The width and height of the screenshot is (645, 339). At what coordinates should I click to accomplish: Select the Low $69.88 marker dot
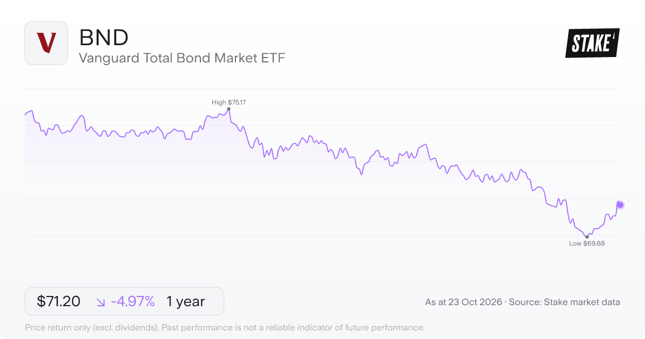tap(587, 237)
